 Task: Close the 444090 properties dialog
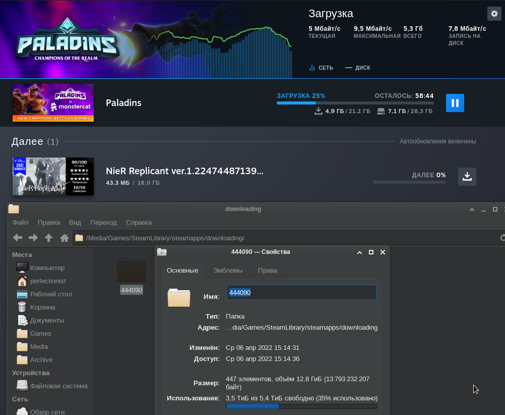pyautogui.click(x=383, y=252)
